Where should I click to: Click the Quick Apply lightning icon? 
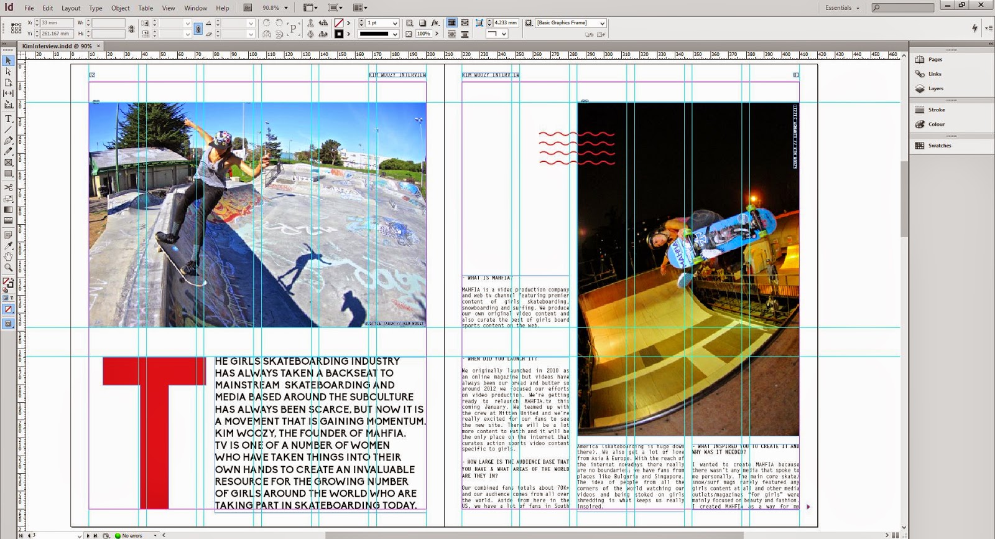[x=974, y=28]
